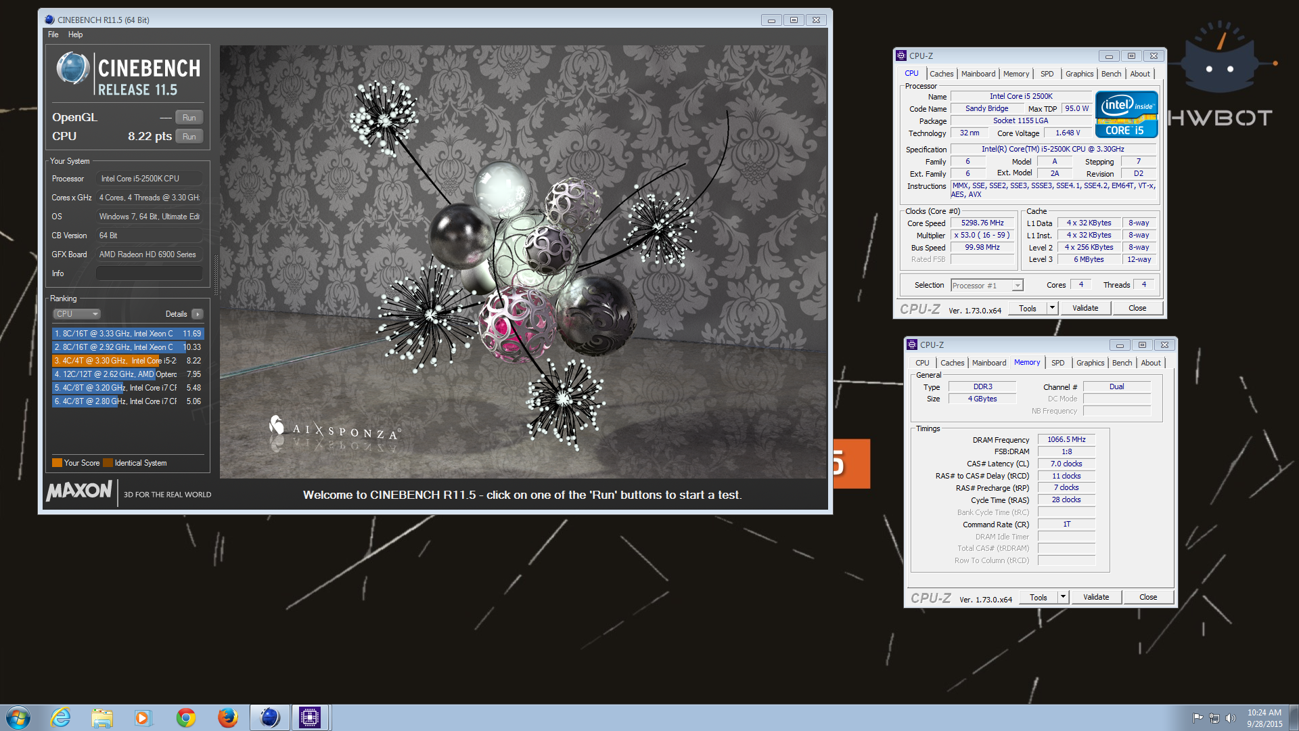This screenshot has height=731, width=1299.
Task: Open Firefox from the taskbar
Action: [227, 717]
